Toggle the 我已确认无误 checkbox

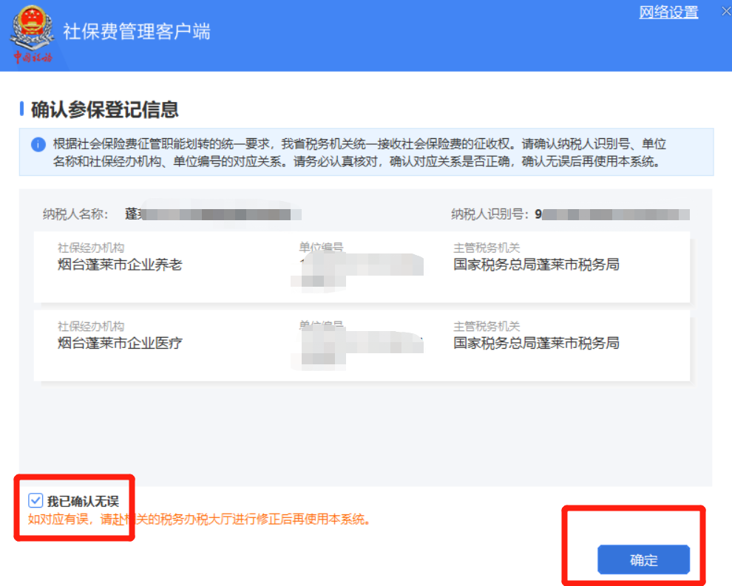(35, 500)
